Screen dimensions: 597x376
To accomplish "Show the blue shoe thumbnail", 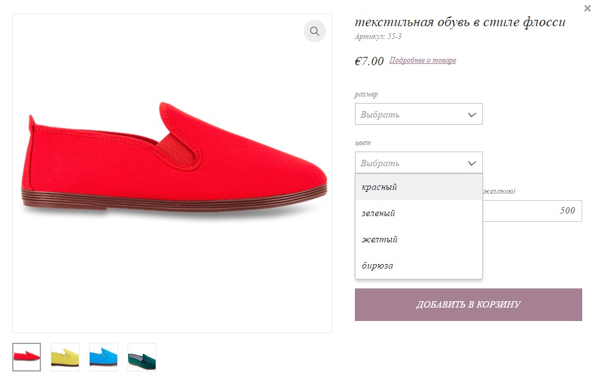I will click(x=103, y=357).
